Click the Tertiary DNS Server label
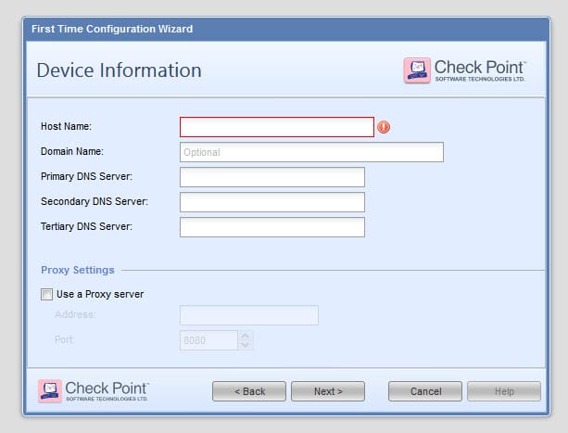Image resolution: width=568 pixels, height=433 pixels. coord(86,226)
